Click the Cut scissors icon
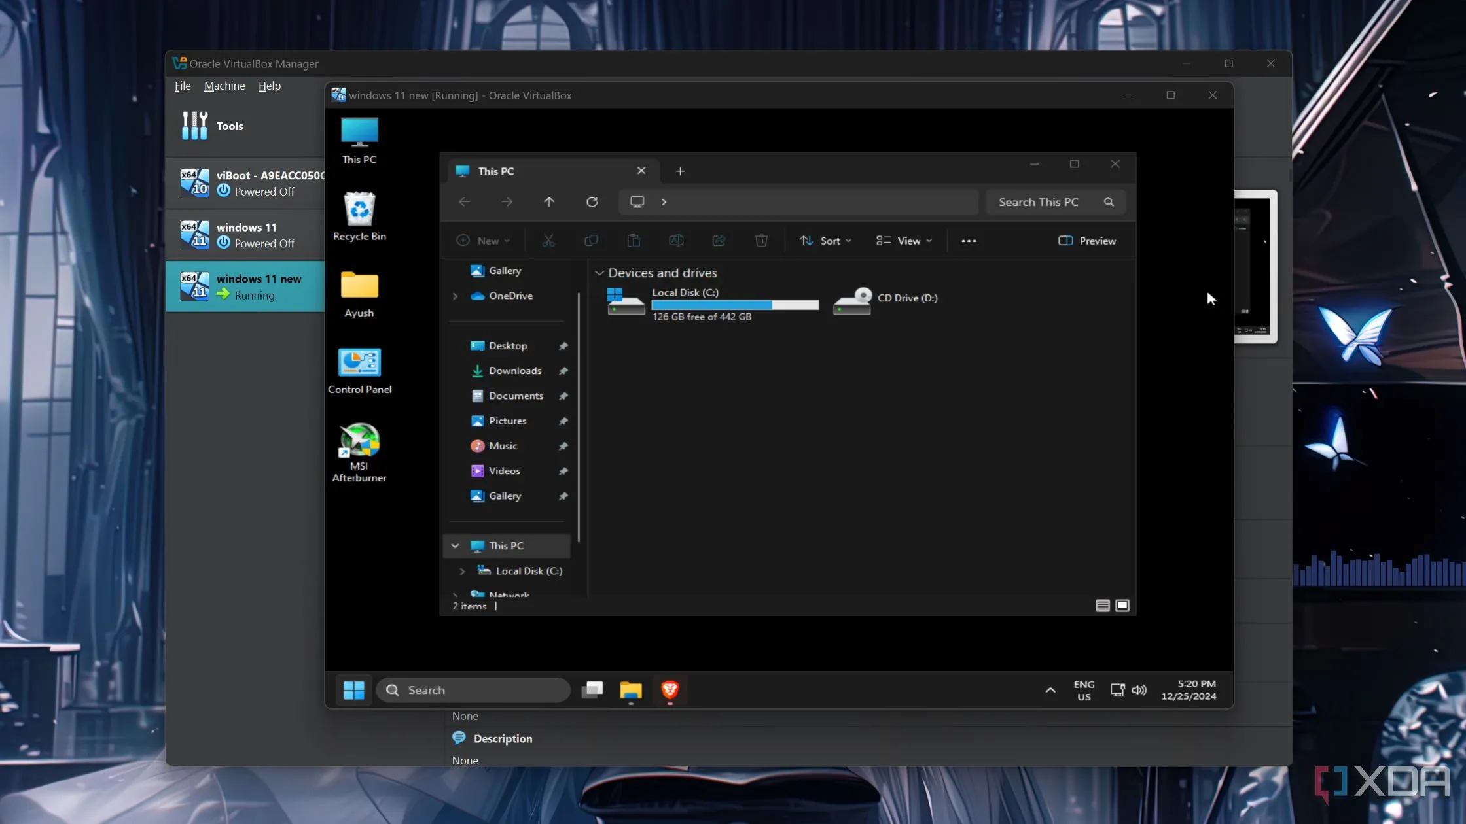 coord(548,241)
